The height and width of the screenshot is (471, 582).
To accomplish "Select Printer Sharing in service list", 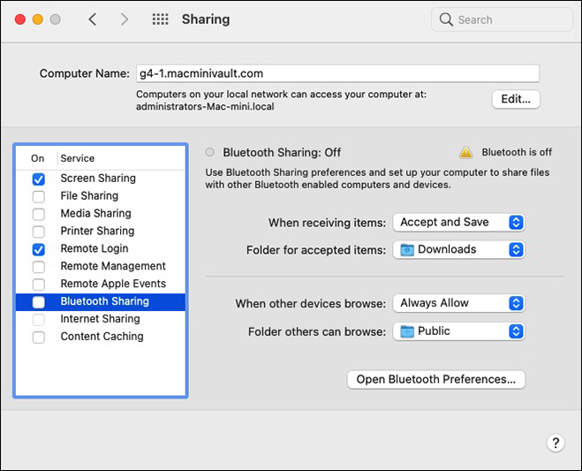I will [x=97, y=231].
